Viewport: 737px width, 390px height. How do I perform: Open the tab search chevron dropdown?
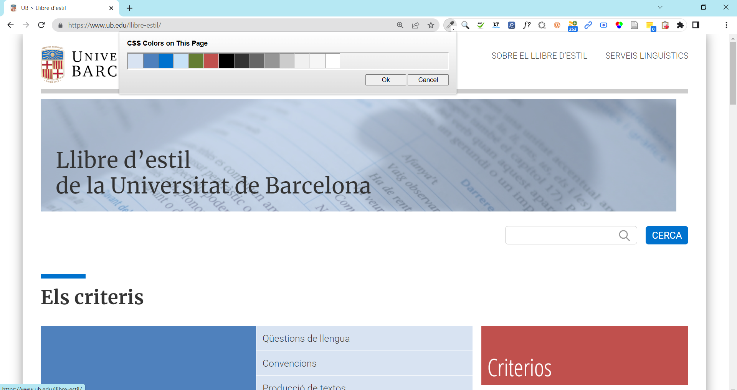[x=660, y=7]
